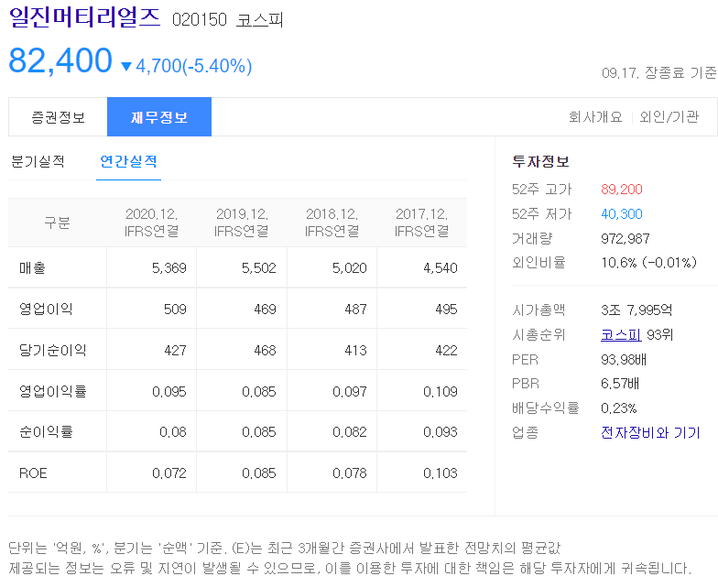This screenshot has width=718, height=587.
Task: Click the PER value 93.98배
Action: [623, 359]
